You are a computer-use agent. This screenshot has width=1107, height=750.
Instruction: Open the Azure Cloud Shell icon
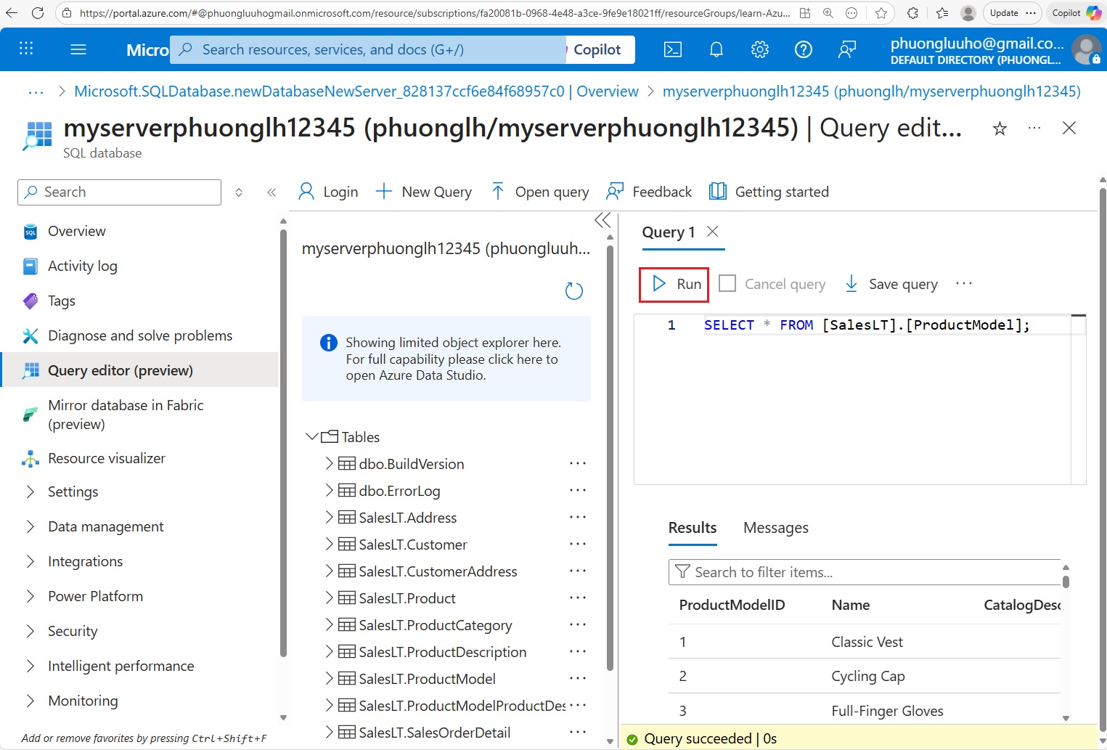[673, 49]
